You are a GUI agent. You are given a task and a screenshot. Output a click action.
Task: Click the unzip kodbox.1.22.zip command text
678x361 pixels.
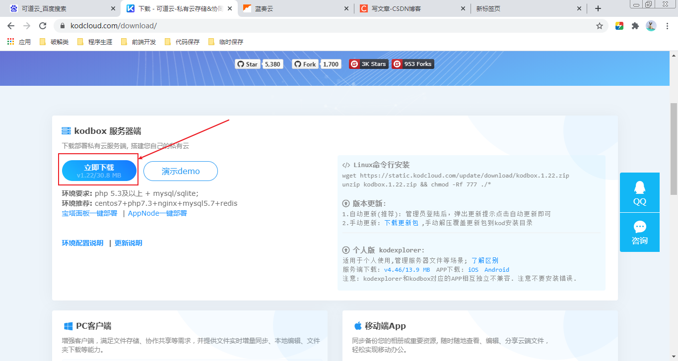point(416,184)
